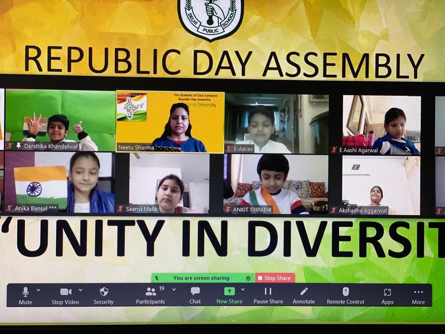Viewport: 445px width, 334px height.
Task: Click muted mic icon on E-Aarav
Action: pyautogui.click(x=229, y=149)
